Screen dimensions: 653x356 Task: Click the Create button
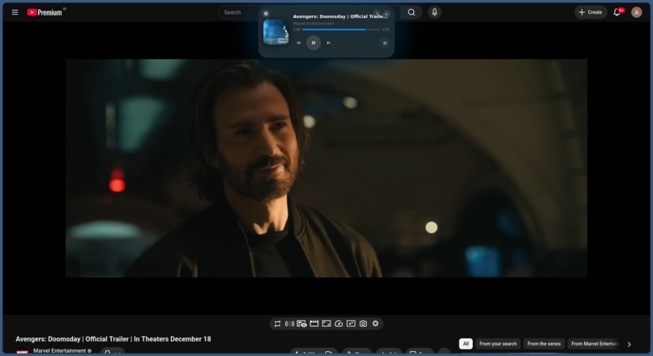591,12
